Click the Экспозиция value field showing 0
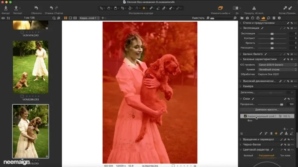The image size is (298, 167). tap(293, 34)
